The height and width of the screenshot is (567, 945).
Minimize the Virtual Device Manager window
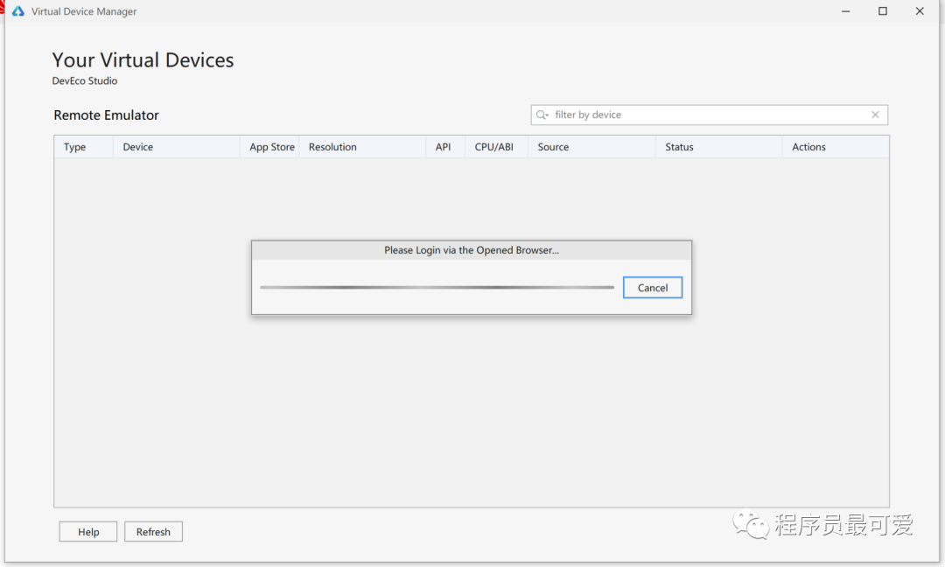(845, 11)
